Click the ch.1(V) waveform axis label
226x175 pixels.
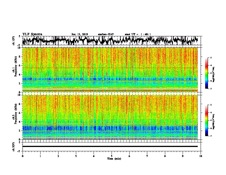(14, 41)
